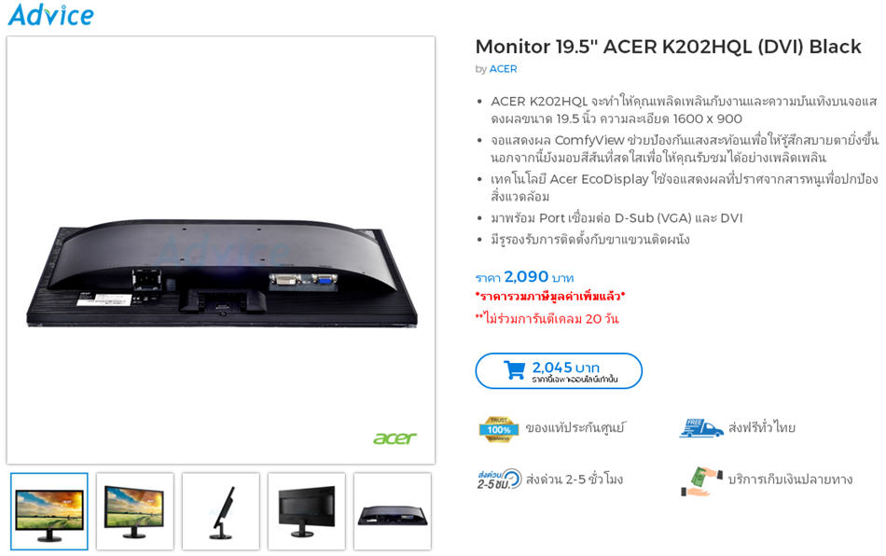This screenshot has width=886, height=556.
Task: Select the side profile monitor thumbnail
Action: pos(221,511)
